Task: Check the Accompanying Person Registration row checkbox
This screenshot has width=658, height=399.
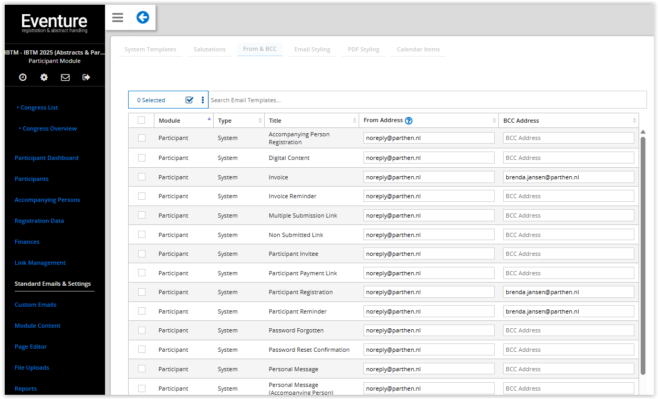Action: coord(142,138)
